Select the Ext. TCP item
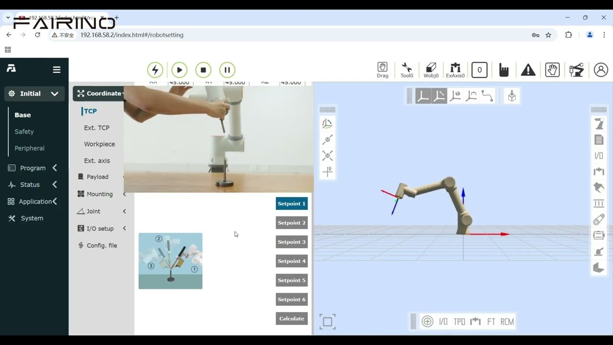Image resolution: width=613 pixels, height=345 pixels. pyautogui.click(x=97, y=127)
